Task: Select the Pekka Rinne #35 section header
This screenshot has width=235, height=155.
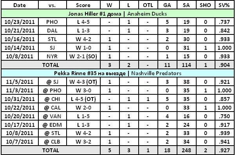Action: (117, 73)
